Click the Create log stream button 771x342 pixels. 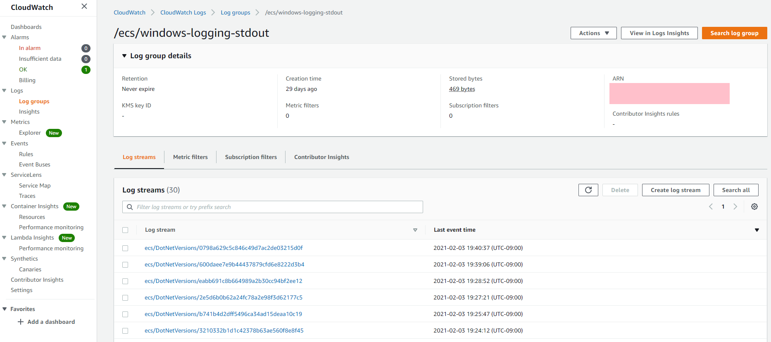[676, 190]
